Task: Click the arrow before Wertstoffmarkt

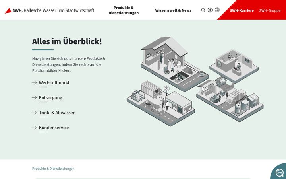Action: (x=34, y=83)
